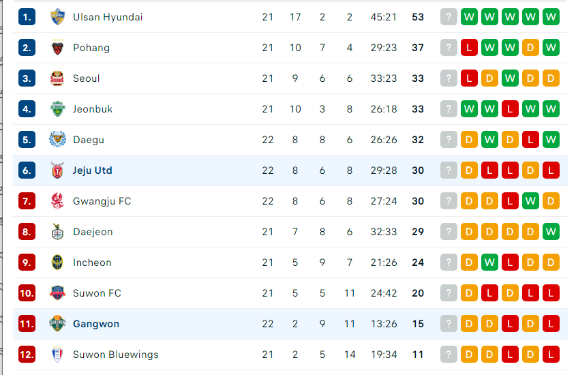The width and height of the screenshot is (576, 375).
Task: Click the Gangwon team crest
Action: click(x=57, y=324)
